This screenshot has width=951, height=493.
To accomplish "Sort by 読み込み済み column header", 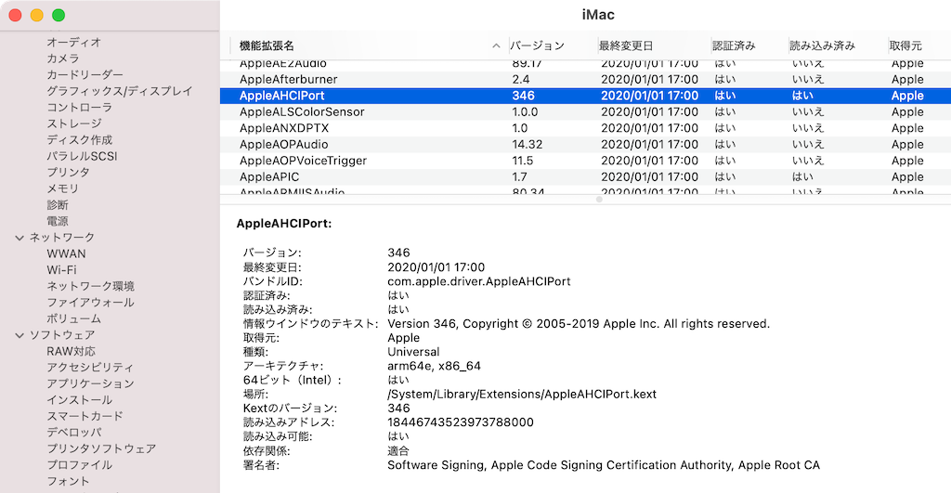I will [822, 46].
